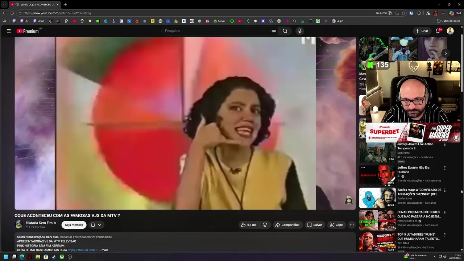
Task: Open the YouTube bookmark icon after KM
Action: pos(74,21)
